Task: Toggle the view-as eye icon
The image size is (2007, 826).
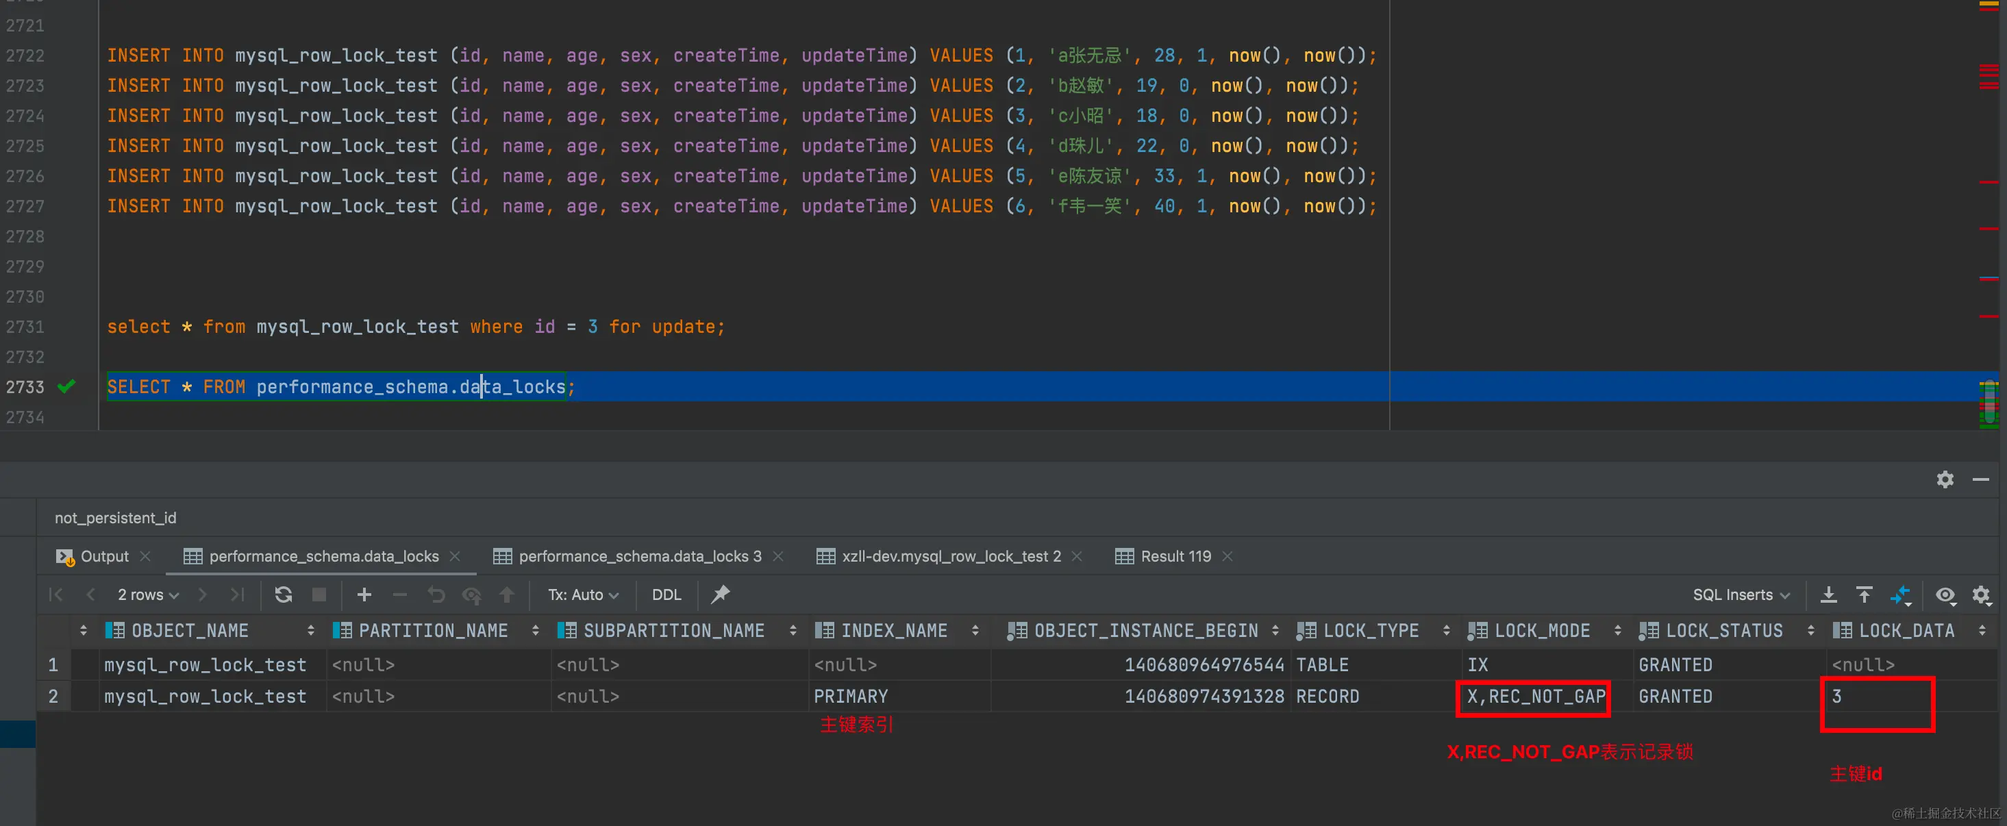Action: point(1945,595)
